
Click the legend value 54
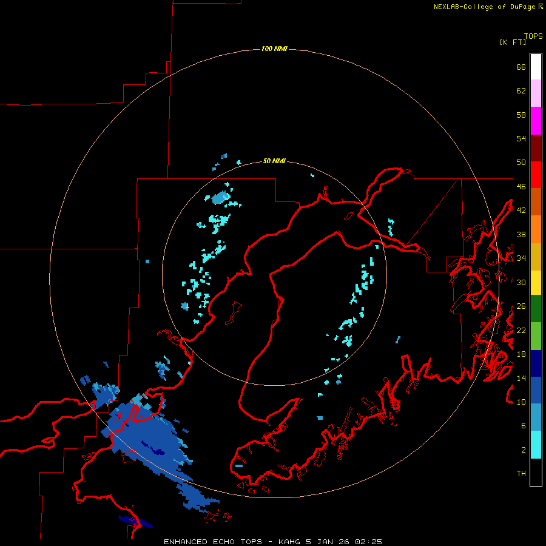(x=521, y=138)
